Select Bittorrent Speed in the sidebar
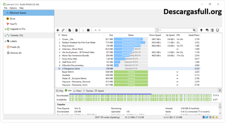This screenshot has height=123, width=225. 18,13
